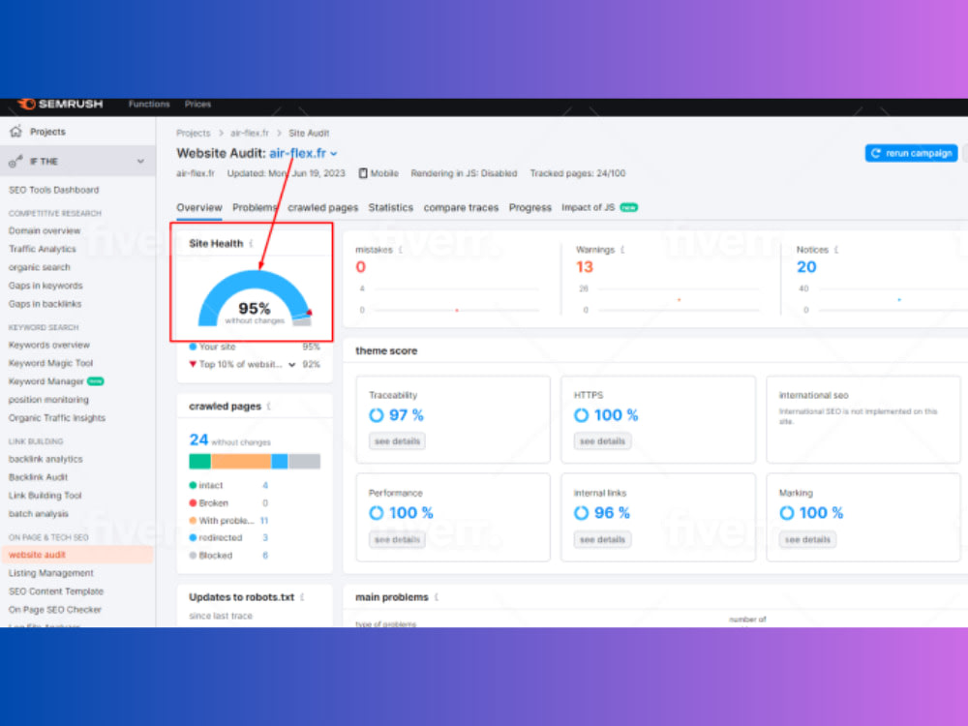Click the Warnings info icon

click(622, 250)
